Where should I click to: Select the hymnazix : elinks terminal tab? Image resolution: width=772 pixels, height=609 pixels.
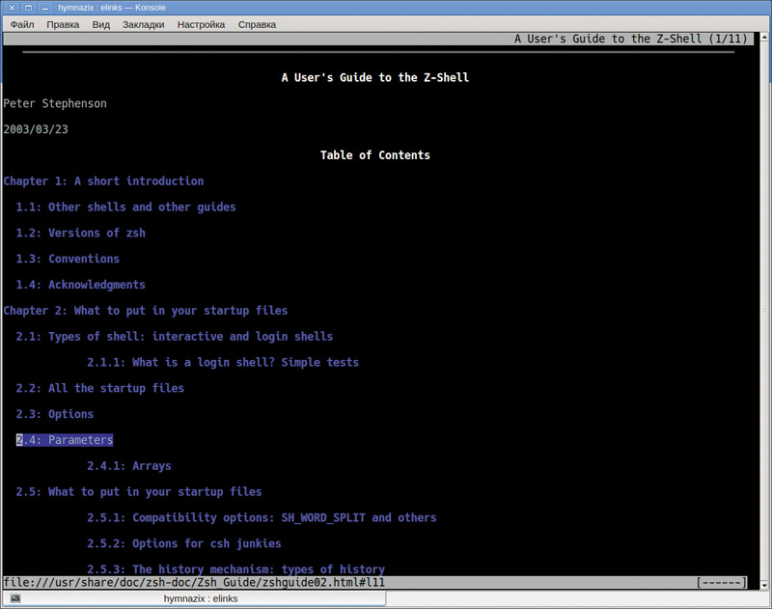[x=195, y=598]
